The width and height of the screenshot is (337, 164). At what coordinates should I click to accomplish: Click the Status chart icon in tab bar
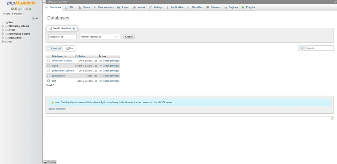(x=80, y=7)
